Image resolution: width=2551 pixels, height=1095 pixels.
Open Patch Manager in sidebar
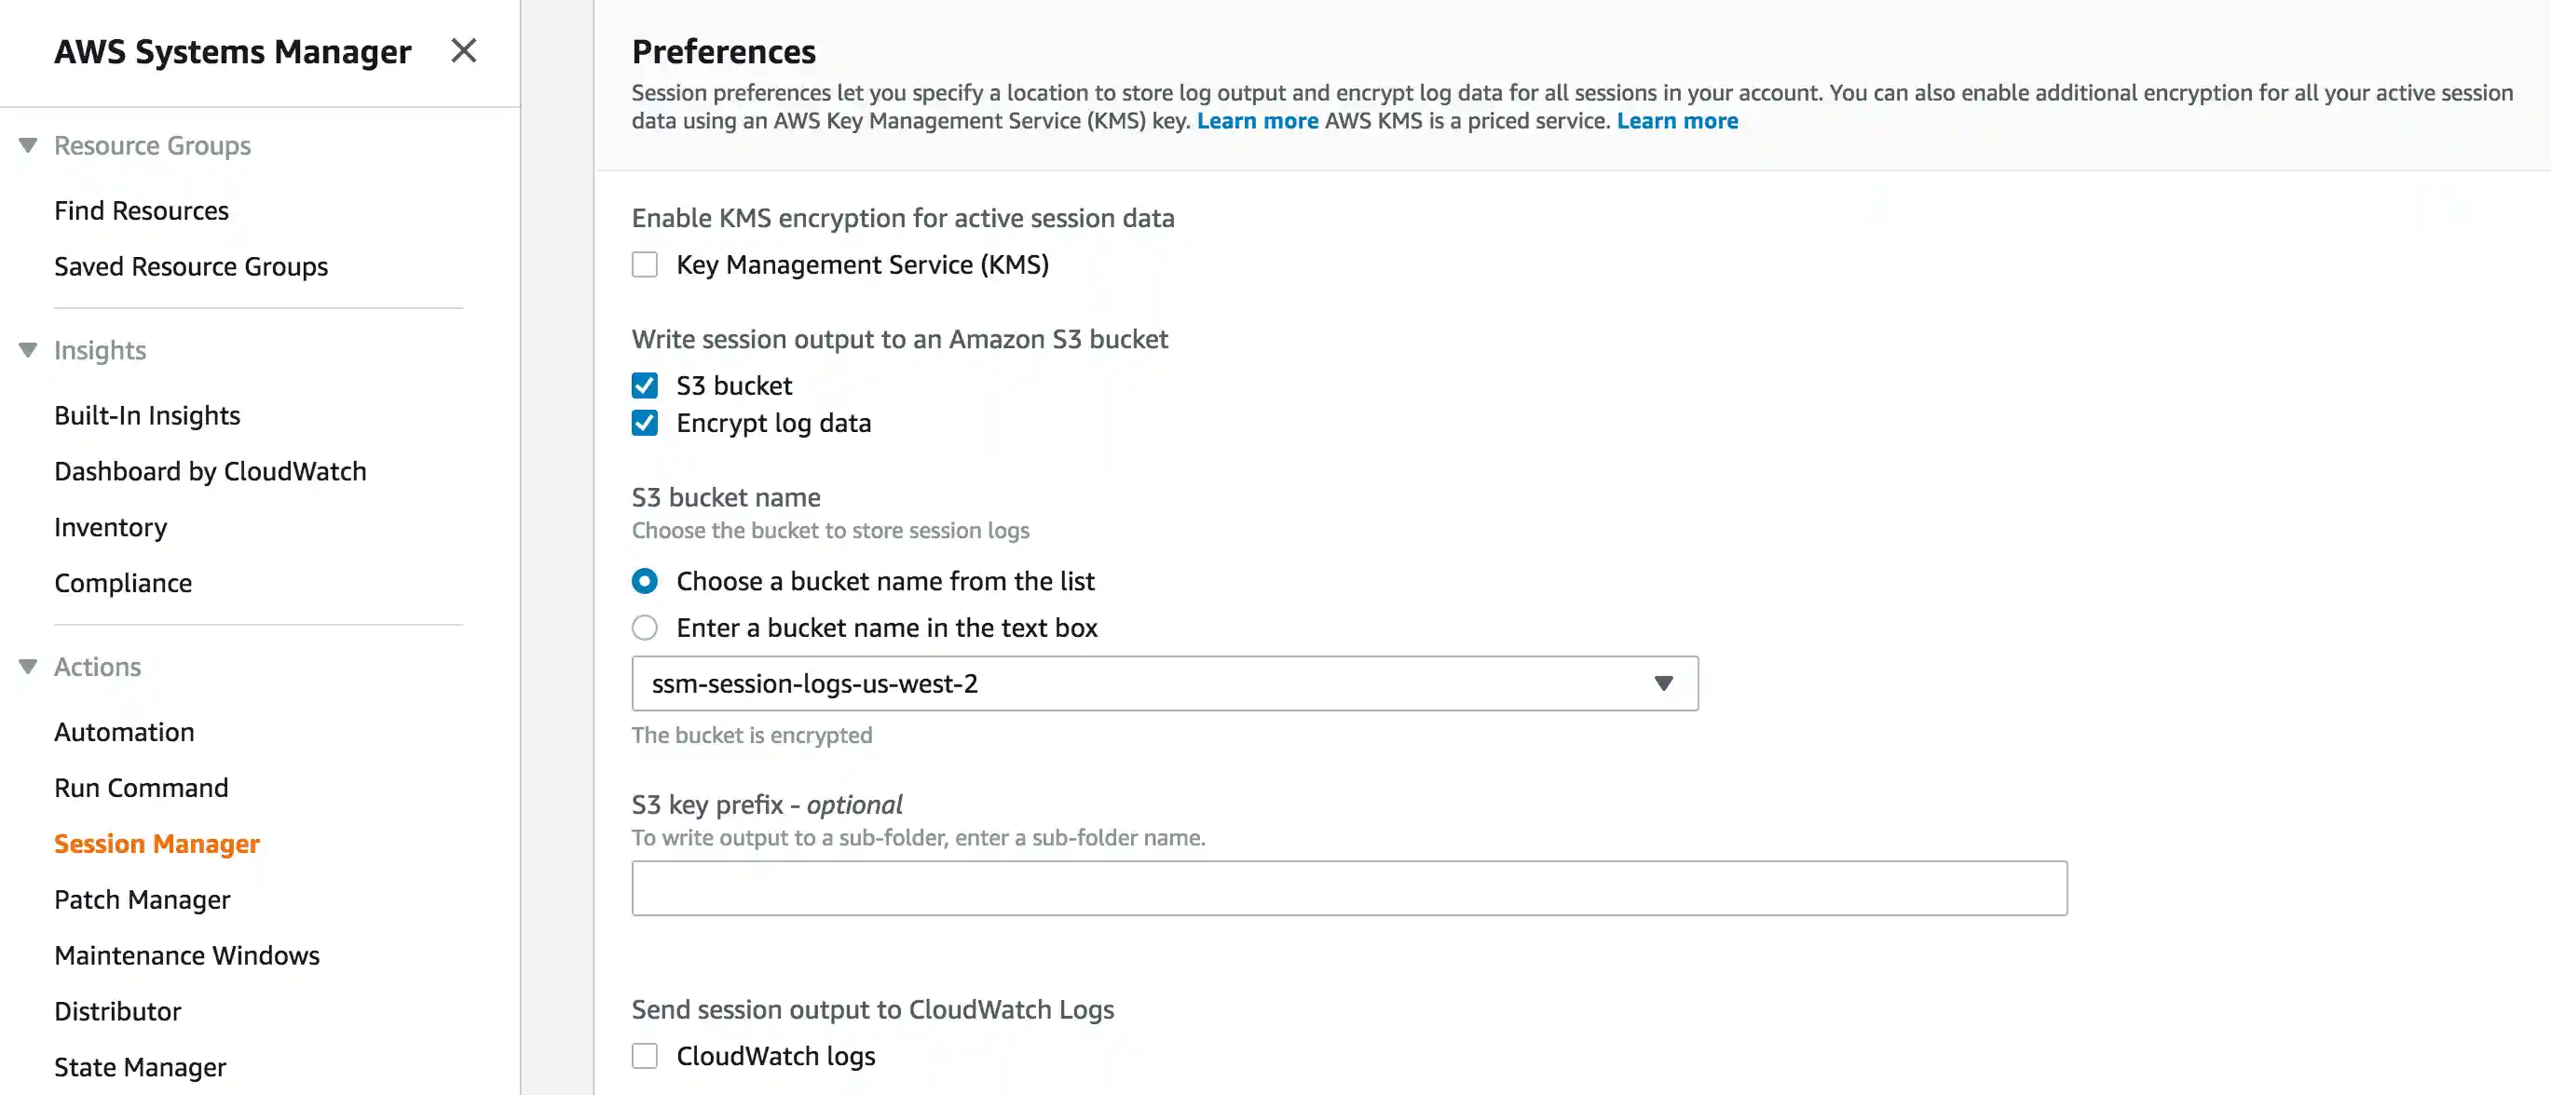143,900
